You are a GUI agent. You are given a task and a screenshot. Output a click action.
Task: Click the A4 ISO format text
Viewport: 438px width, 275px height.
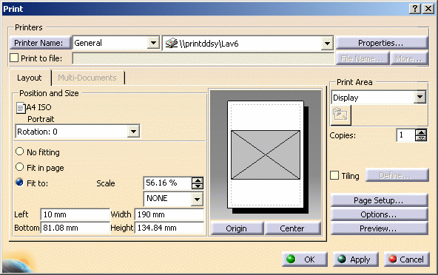pyautogui.click(x=38, y=107)
